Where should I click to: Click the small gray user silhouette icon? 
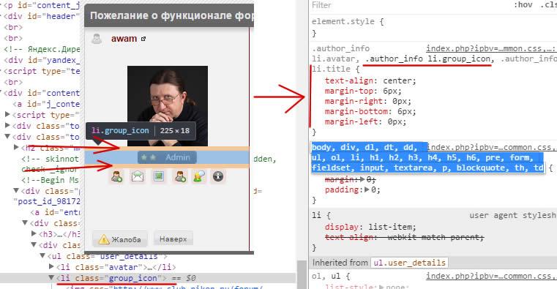click(97, 39)
